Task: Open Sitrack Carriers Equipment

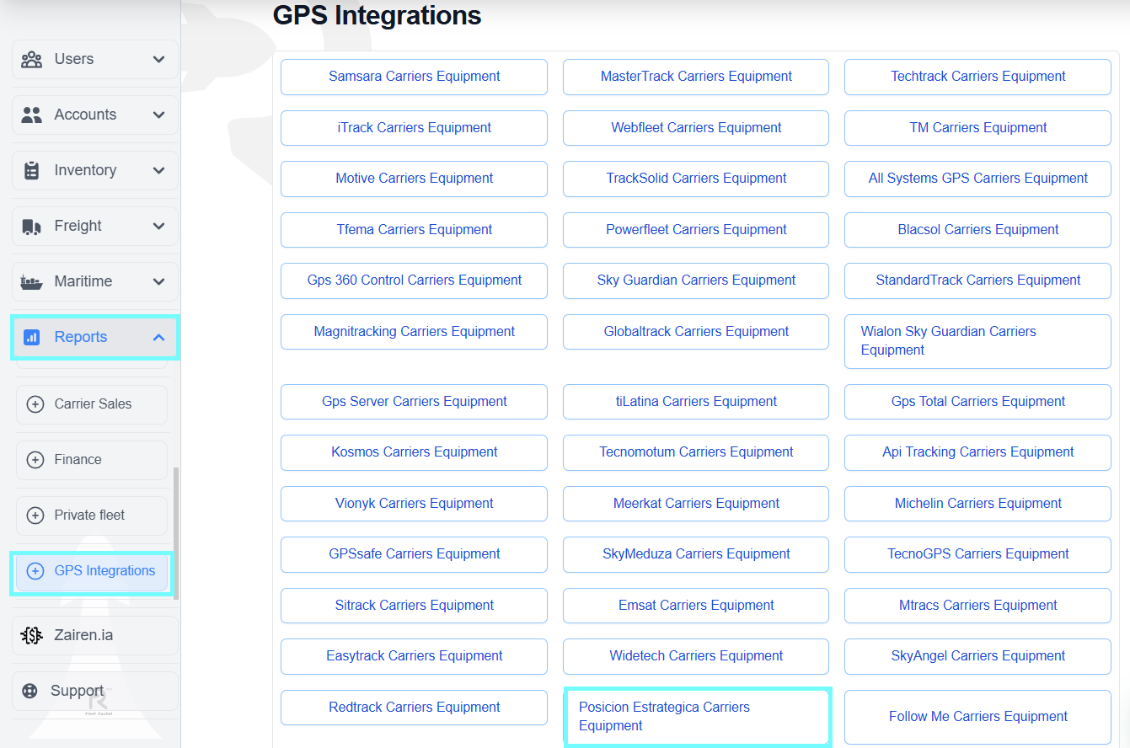Action: point(414,606)
